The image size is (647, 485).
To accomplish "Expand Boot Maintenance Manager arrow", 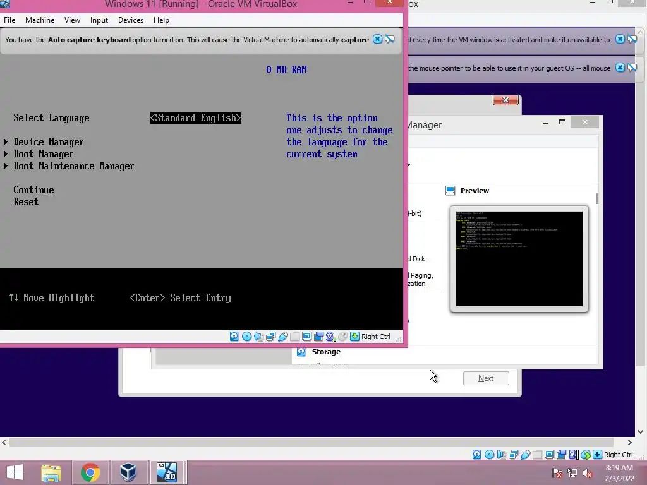I will pyautogui.click(x=6, y=166).
